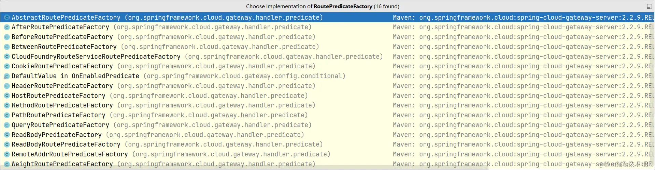Pick BeforeRoutePredicateFactory implementation
The height and width of the screenshot is (170, 655).
click(327, 37)
